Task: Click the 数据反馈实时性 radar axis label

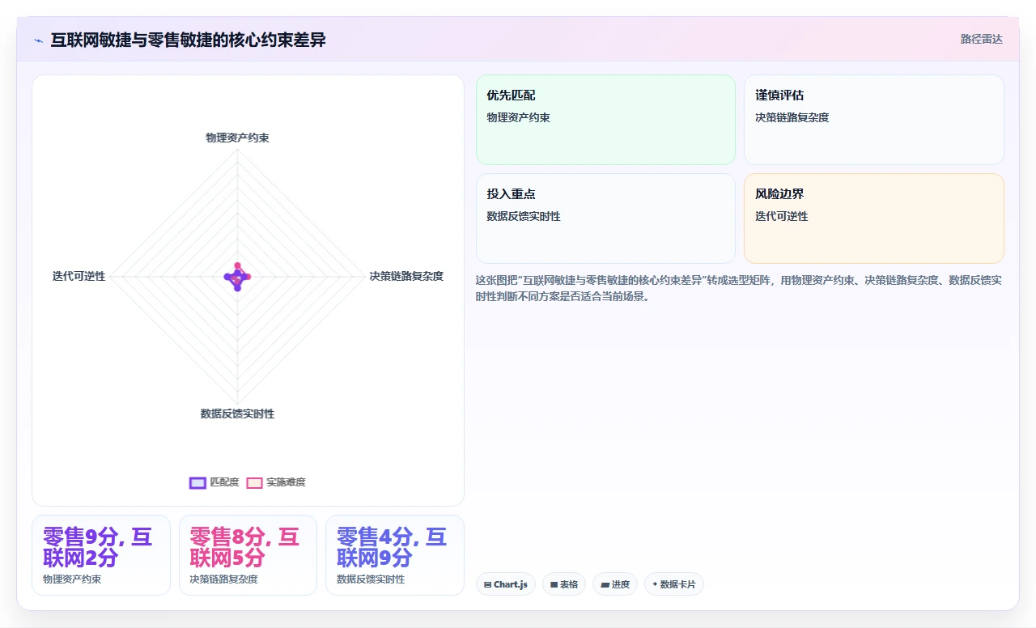Action: [237, 414]
